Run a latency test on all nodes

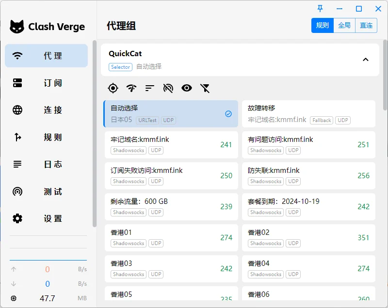(x=130, y=88)
